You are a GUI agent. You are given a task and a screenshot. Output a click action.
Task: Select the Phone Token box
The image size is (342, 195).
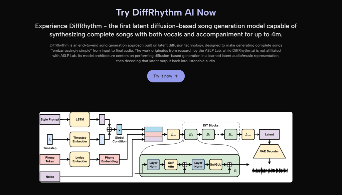coord(50,159)
